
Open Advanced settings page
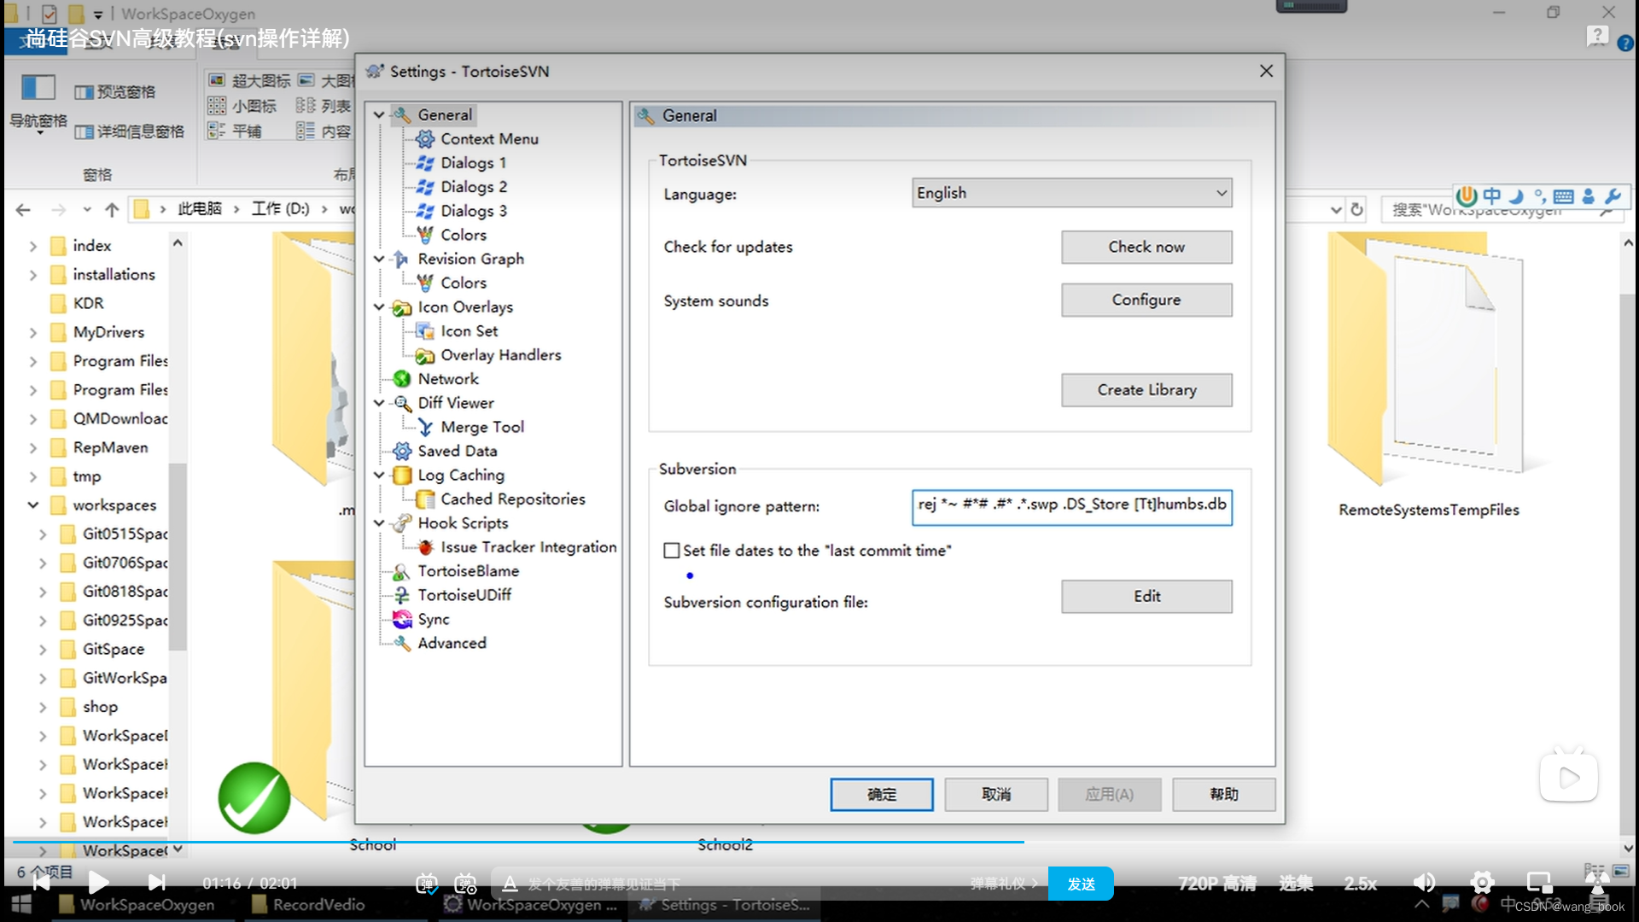click(x=452, y=642)
